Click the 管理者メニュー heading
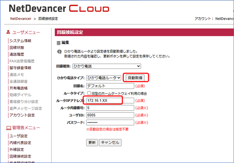The width and height of the screenshot is (234, 163). [26, 128]
